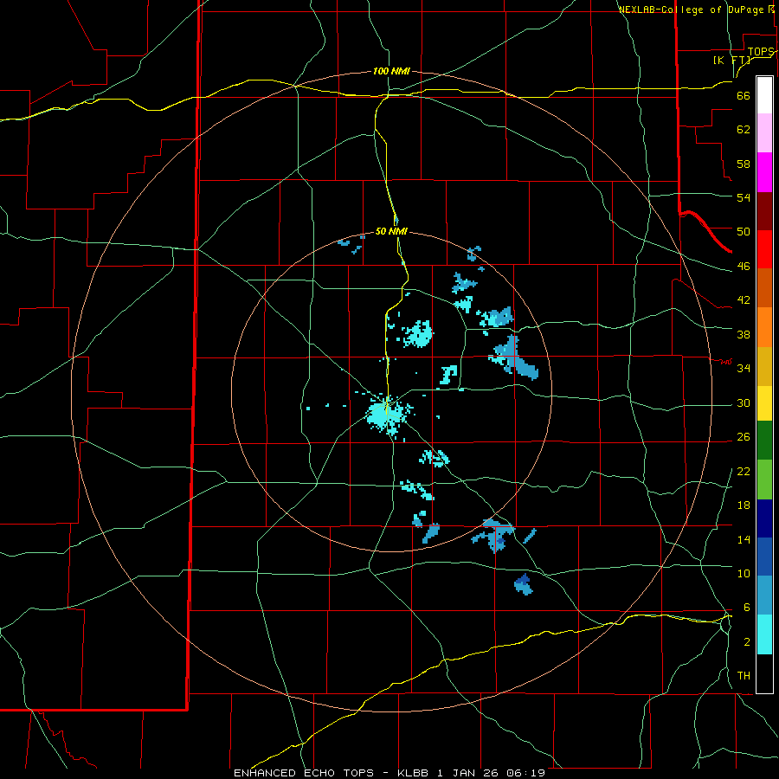779x779 pixels.
Task: Click the K FT units label
Action: coord(731,60)
